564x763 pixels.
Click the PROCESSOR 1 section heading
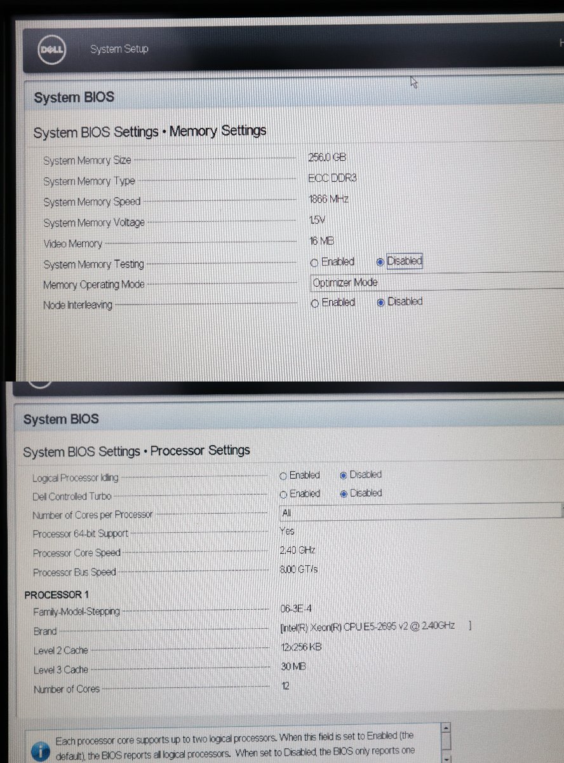click(57, 595)
